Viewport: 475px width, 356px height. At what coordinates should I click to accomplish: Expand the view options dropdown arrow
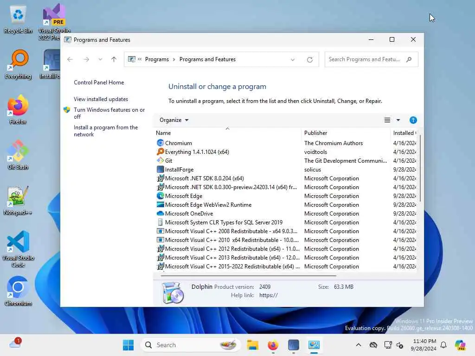(x=398, y=120)
